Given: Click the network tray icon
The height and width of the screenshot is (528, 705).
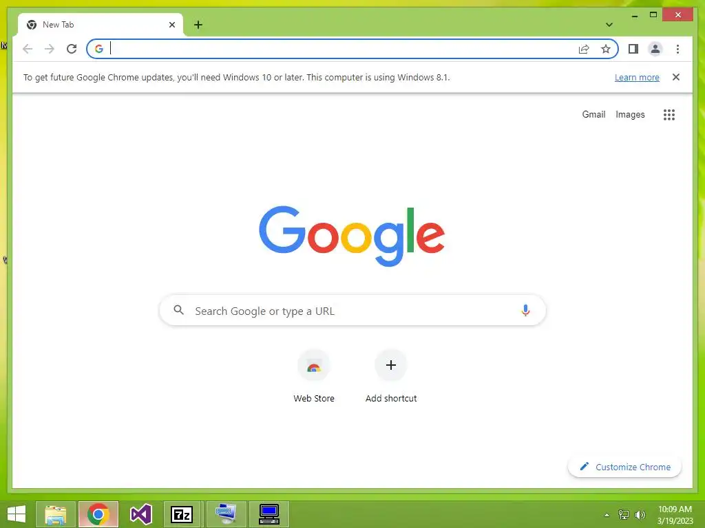Looking at the screenshot, I should [x=624, y=514].
